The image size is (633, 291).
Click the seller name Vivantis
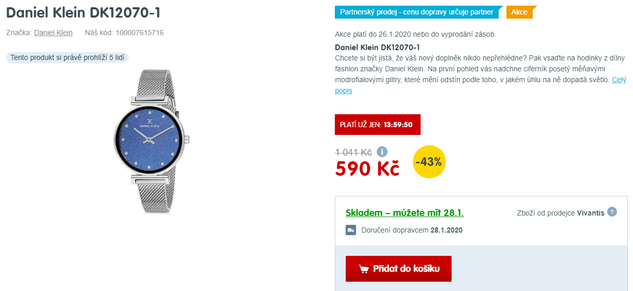click(x=591, y=213)
